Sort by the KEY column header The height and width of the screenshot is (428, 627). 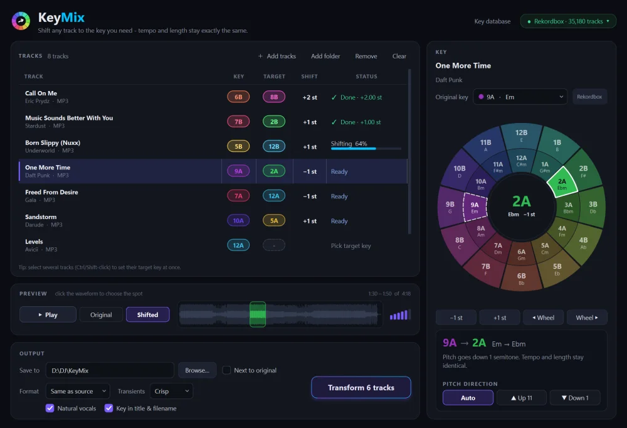tap(239, 77)
